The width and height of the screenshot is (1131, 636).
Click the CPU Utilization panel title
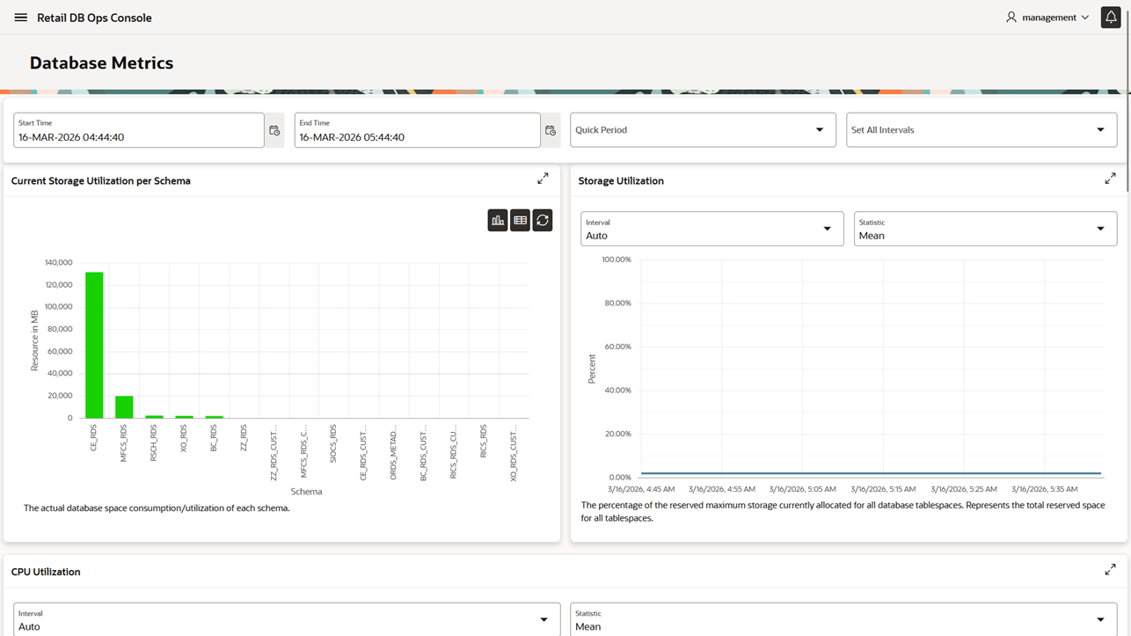(46, 572)
